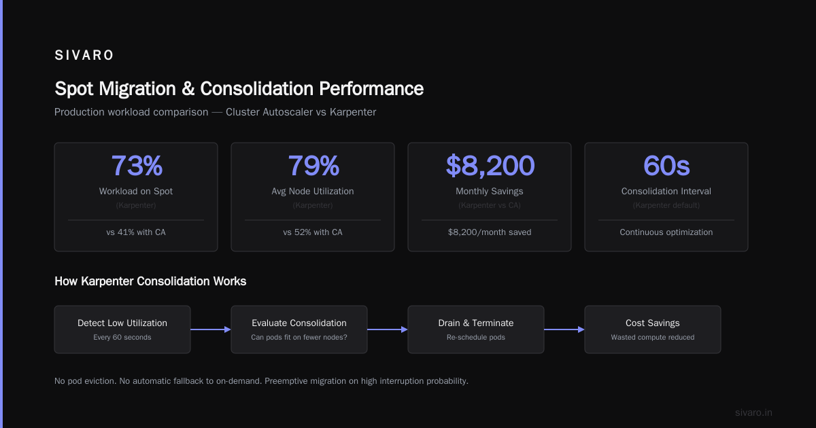Click How Karpenter Consolidation Works heading
Viewport: 816px width, 428px height.
click(150, 281)
